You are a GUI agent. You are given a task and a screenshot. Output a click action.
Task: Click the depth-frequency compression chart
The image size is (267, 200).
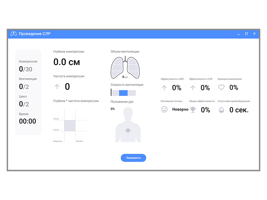pyautogui.click(x=70, y=126)
